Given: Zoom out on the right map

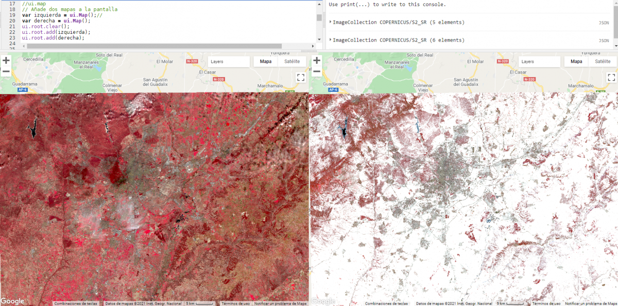Looking at the screenshot, I should 316,72.
